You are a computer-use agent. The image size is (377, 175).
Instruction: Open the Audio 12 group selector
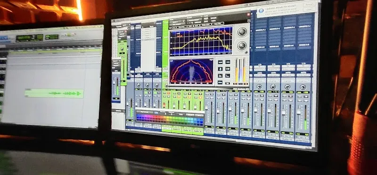click(259, 81)
